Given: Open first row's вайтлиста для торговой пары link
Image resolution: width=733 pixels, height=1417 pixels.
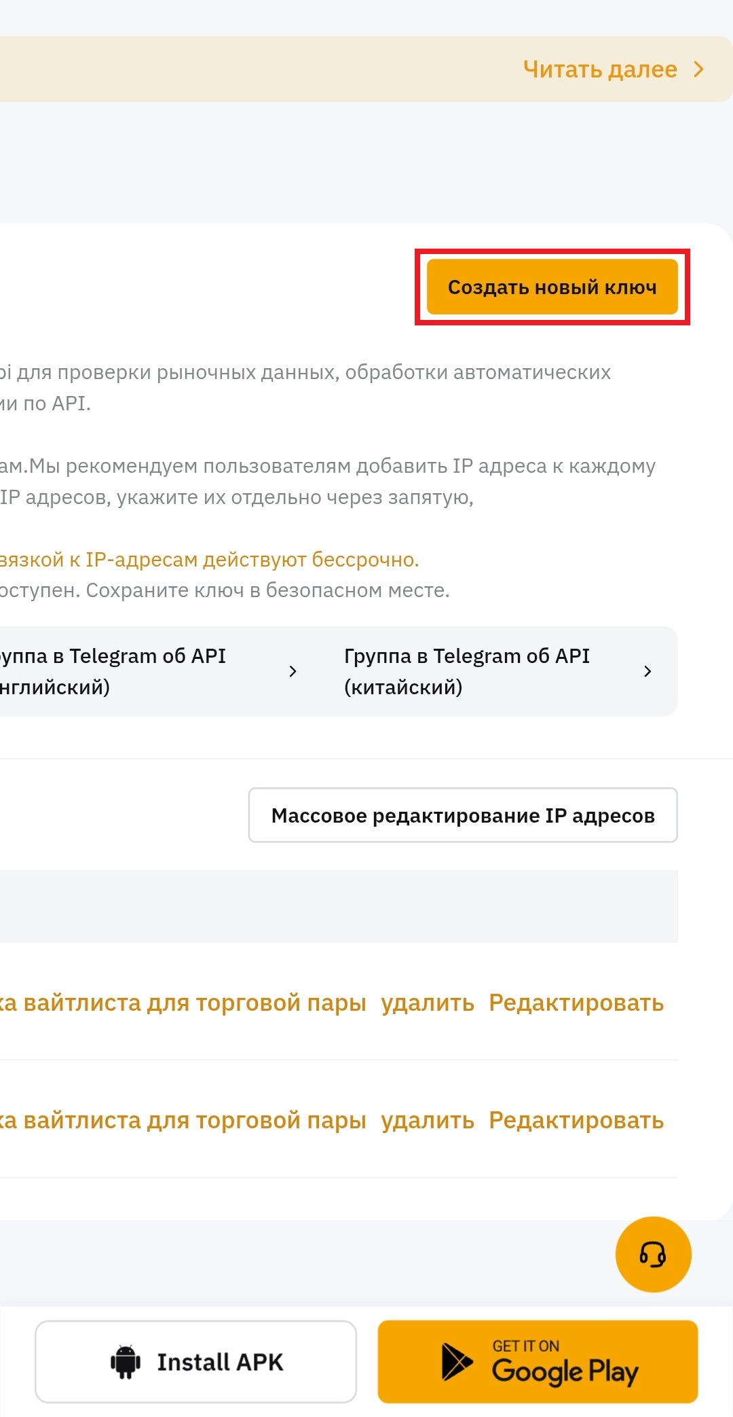Looking at the screenshot, I should tap(183, 1003).
